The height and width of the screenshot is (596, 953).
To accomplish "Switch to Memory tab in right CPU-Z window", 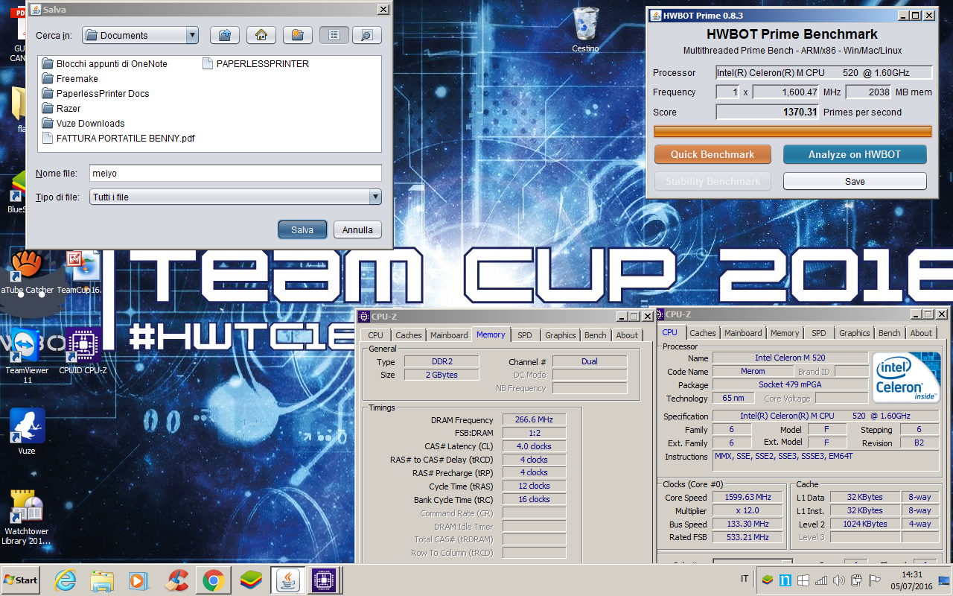I will (785, 333).
